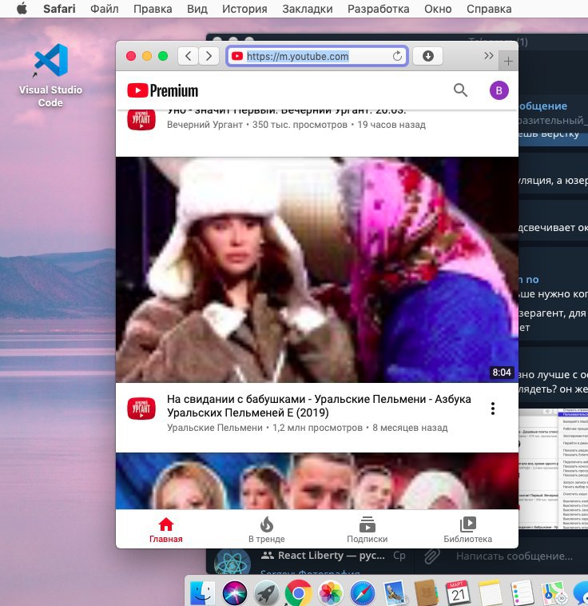The width and height of the screenshot is (588, 606).
Task: Open three-dot menu for На свидании с бабушками video
Action: [x=493, y=409]
